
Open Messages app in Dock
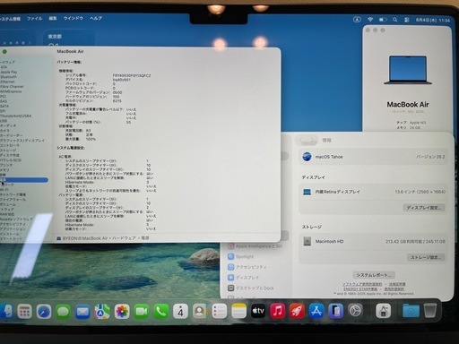click(x=63, y=312)
